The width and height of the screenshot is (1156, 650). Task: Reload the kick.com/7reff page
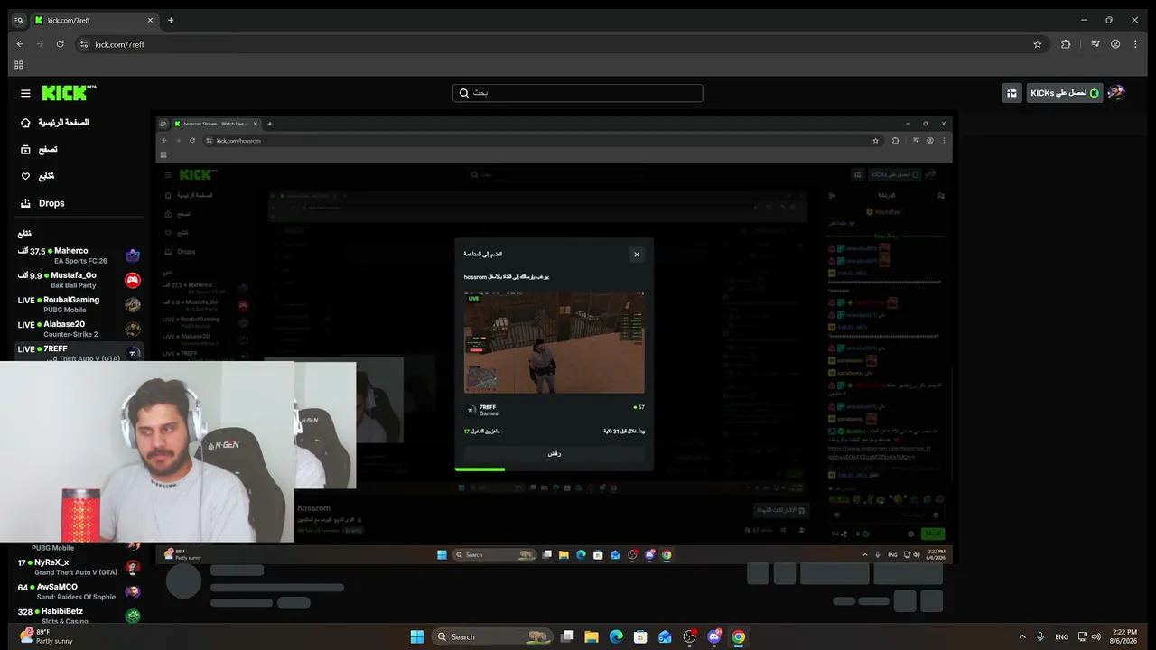point(61,44)
